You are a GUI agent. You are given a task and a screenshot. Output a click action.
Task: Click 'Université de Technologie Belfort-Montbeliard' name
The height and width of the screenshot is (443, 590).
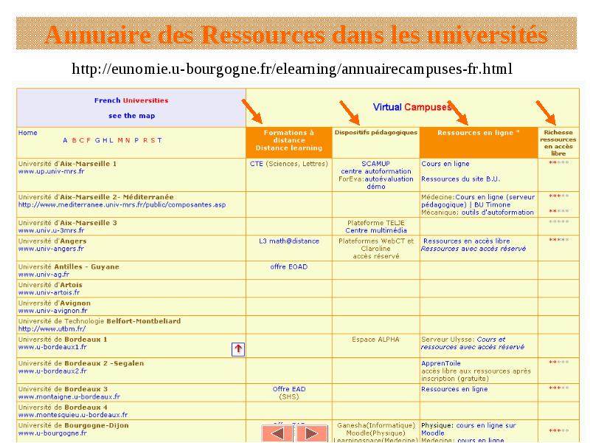(x=100, y=321)
